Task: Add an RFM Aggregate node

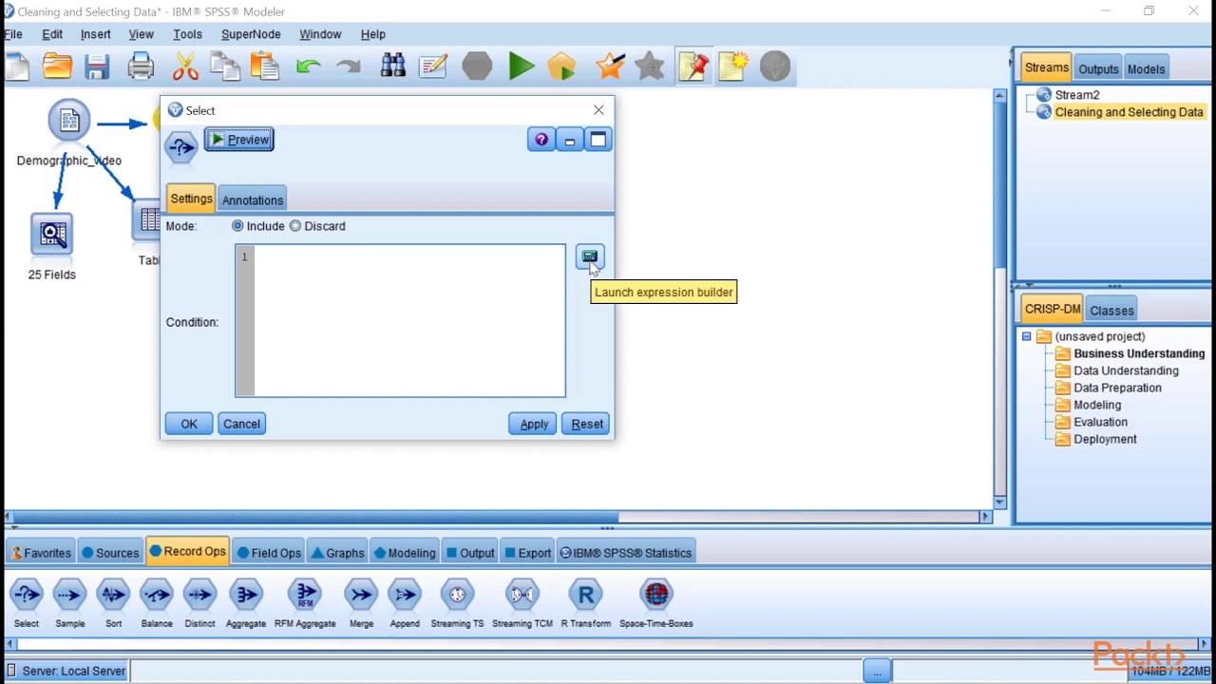Action: (x=305, y=603)
